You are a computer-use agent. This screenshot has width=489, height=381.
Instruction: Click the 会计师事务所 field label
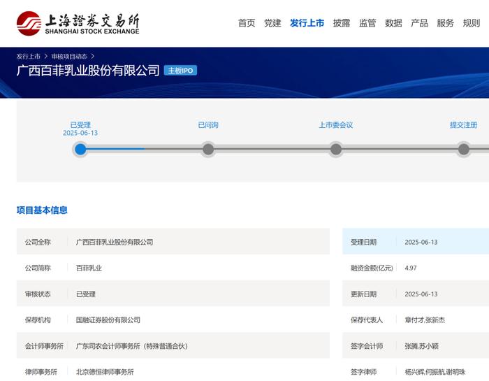[44, 346]
